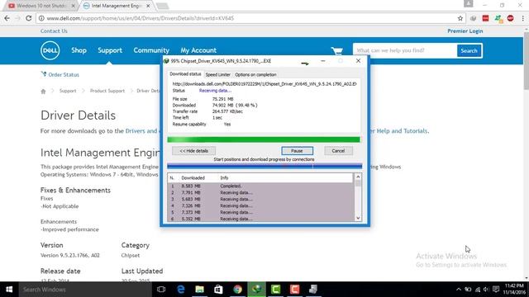Viewport: 529px width, 297px height.
Task: Click the red ABP extension icon
Action: pyautogui.click(x=510, y=18)
